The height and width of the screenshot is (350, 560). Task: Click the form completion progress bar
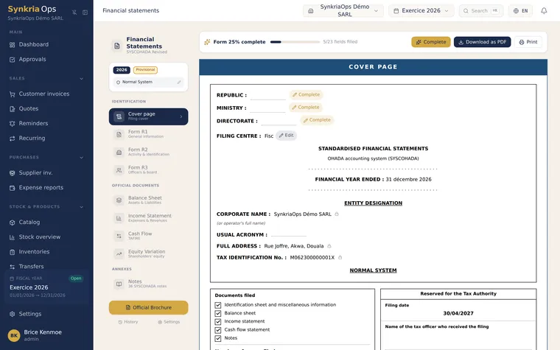(295, 42)
